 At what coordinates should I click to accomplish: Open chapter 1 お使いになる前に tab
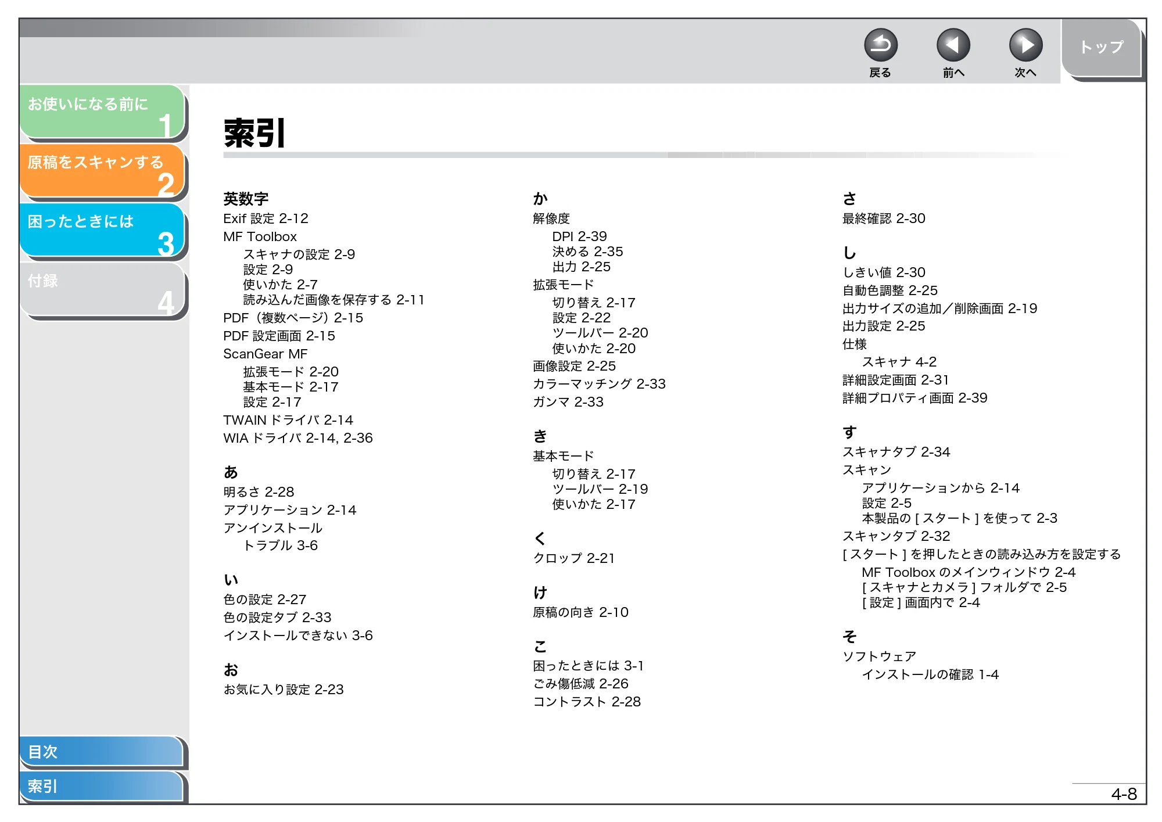(x=102, y=112)
